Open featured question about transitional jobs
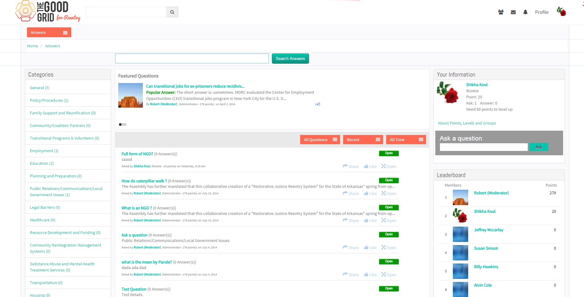The image size is (584, 297). point(195,86)
